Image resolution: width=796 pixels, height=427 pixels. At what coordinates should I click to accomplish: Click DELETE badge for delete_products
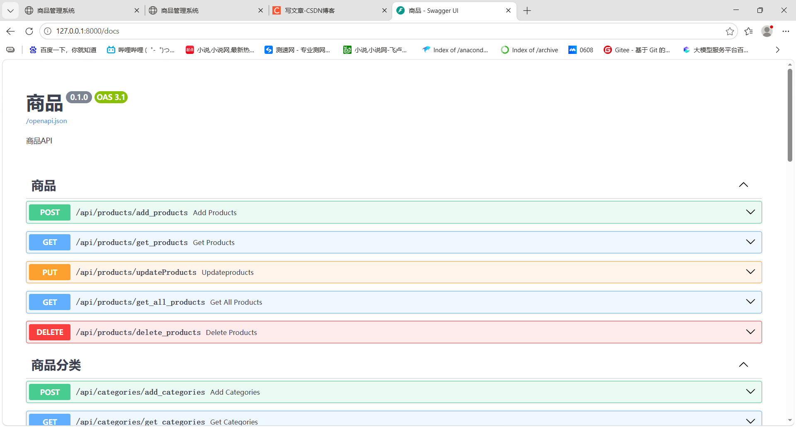pyautogui.click(x=50, y=332)
